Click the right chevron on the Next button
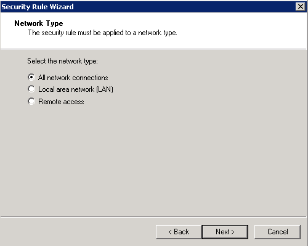The height and width of the screenshot is (246, 308). [233, 232]
